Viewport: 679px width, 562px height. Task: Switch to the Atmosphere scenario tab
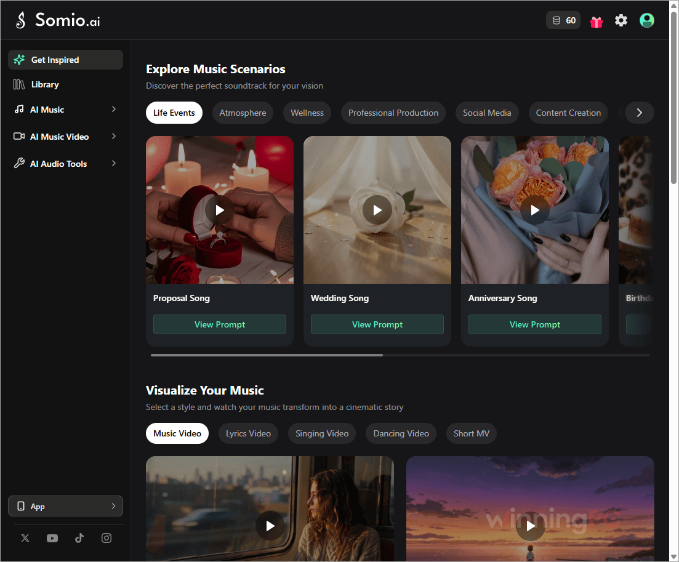(x=243, y=113)
